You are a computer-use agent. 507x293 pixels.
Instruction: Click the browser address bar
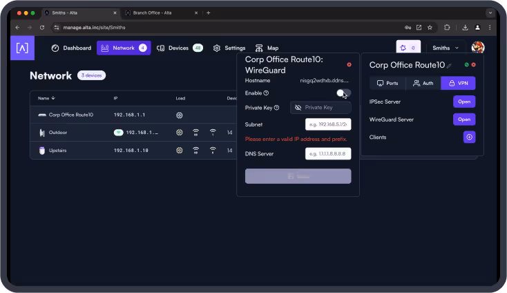click(x=227, y=28)
